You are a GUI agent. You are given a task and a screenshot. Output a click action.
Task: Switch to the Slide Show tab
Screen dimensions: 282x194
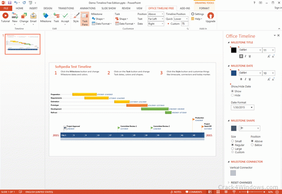coord(109,8)
